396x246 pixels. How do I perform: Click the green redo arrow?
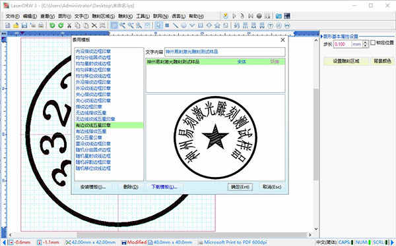[x=61, y=26]
